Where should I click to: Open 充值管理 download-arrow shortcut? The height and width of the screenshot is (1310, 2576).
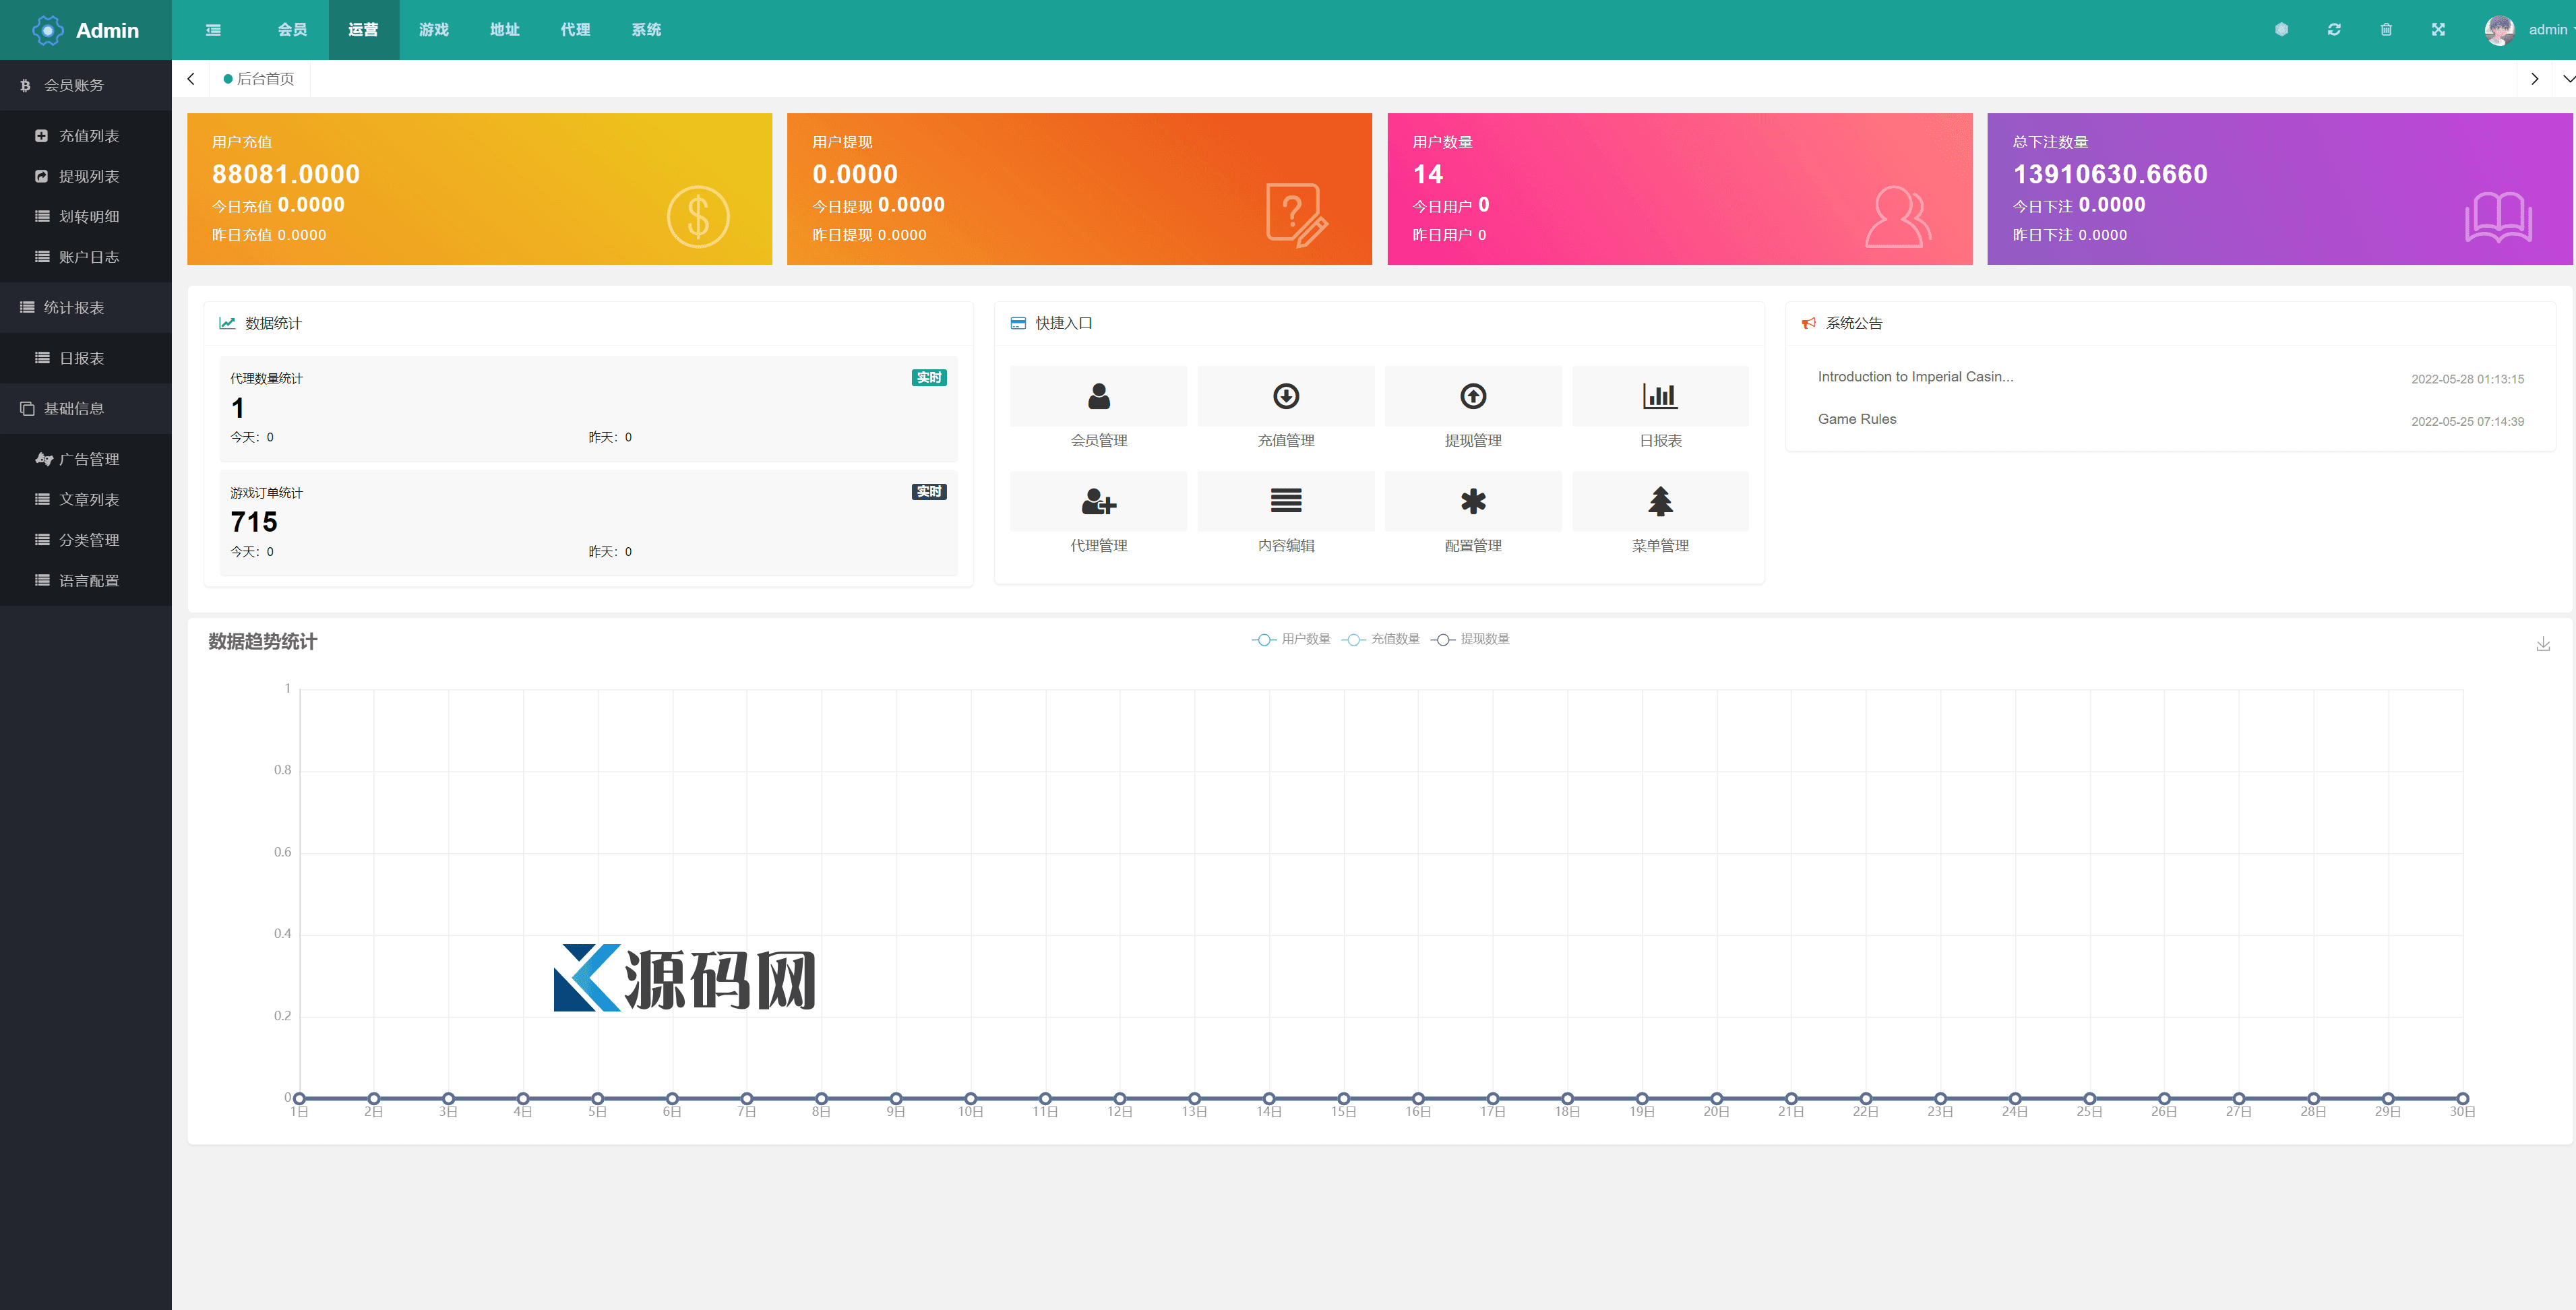1285,397
